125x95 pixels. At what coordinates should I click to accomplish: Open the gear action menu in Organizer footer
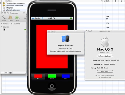pos(6,73)
